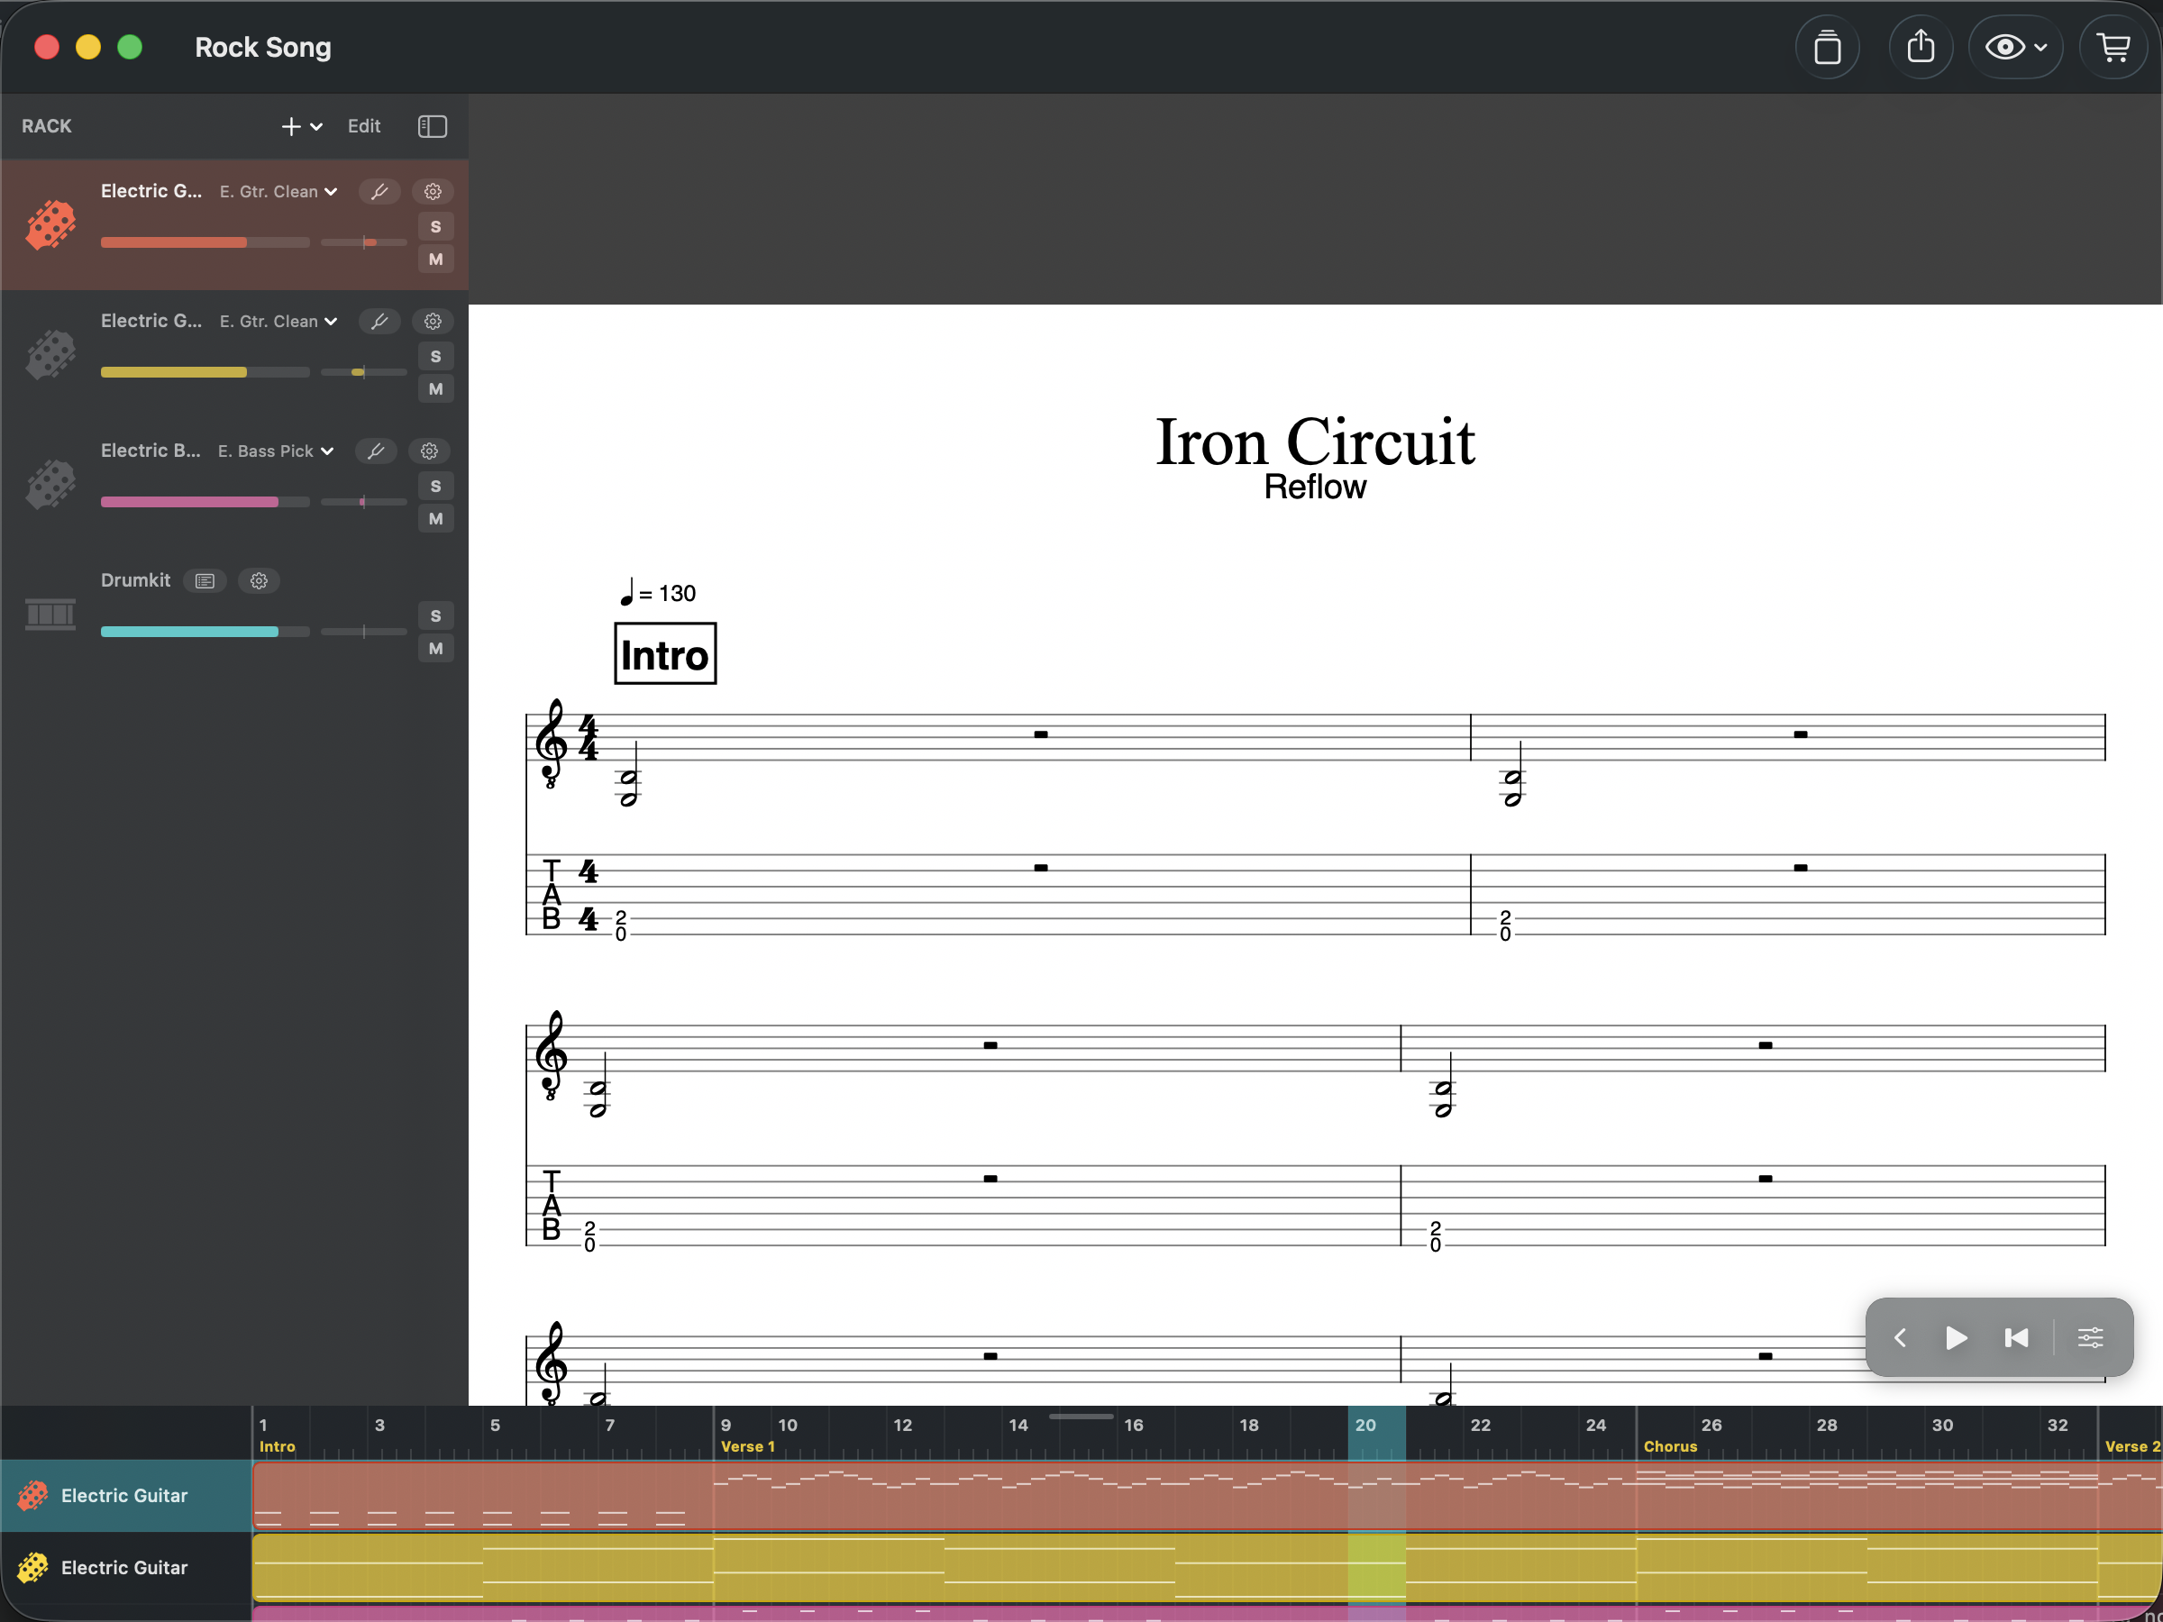The height and width of the screenshot is (1622, 2163).
Task: Open settings gear for the Drumkit track
Action: click(x=260, y=580)
